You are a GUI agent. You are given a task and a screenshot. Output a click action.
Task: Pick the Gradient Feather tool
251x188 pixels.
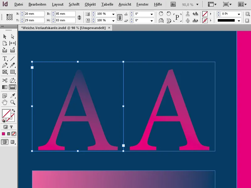pos(13,87)
